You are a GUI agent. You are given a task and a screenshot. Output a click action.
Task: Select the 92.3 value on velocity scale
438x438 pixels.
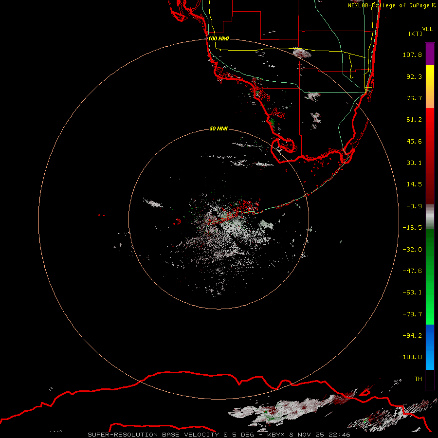(414, 76)
